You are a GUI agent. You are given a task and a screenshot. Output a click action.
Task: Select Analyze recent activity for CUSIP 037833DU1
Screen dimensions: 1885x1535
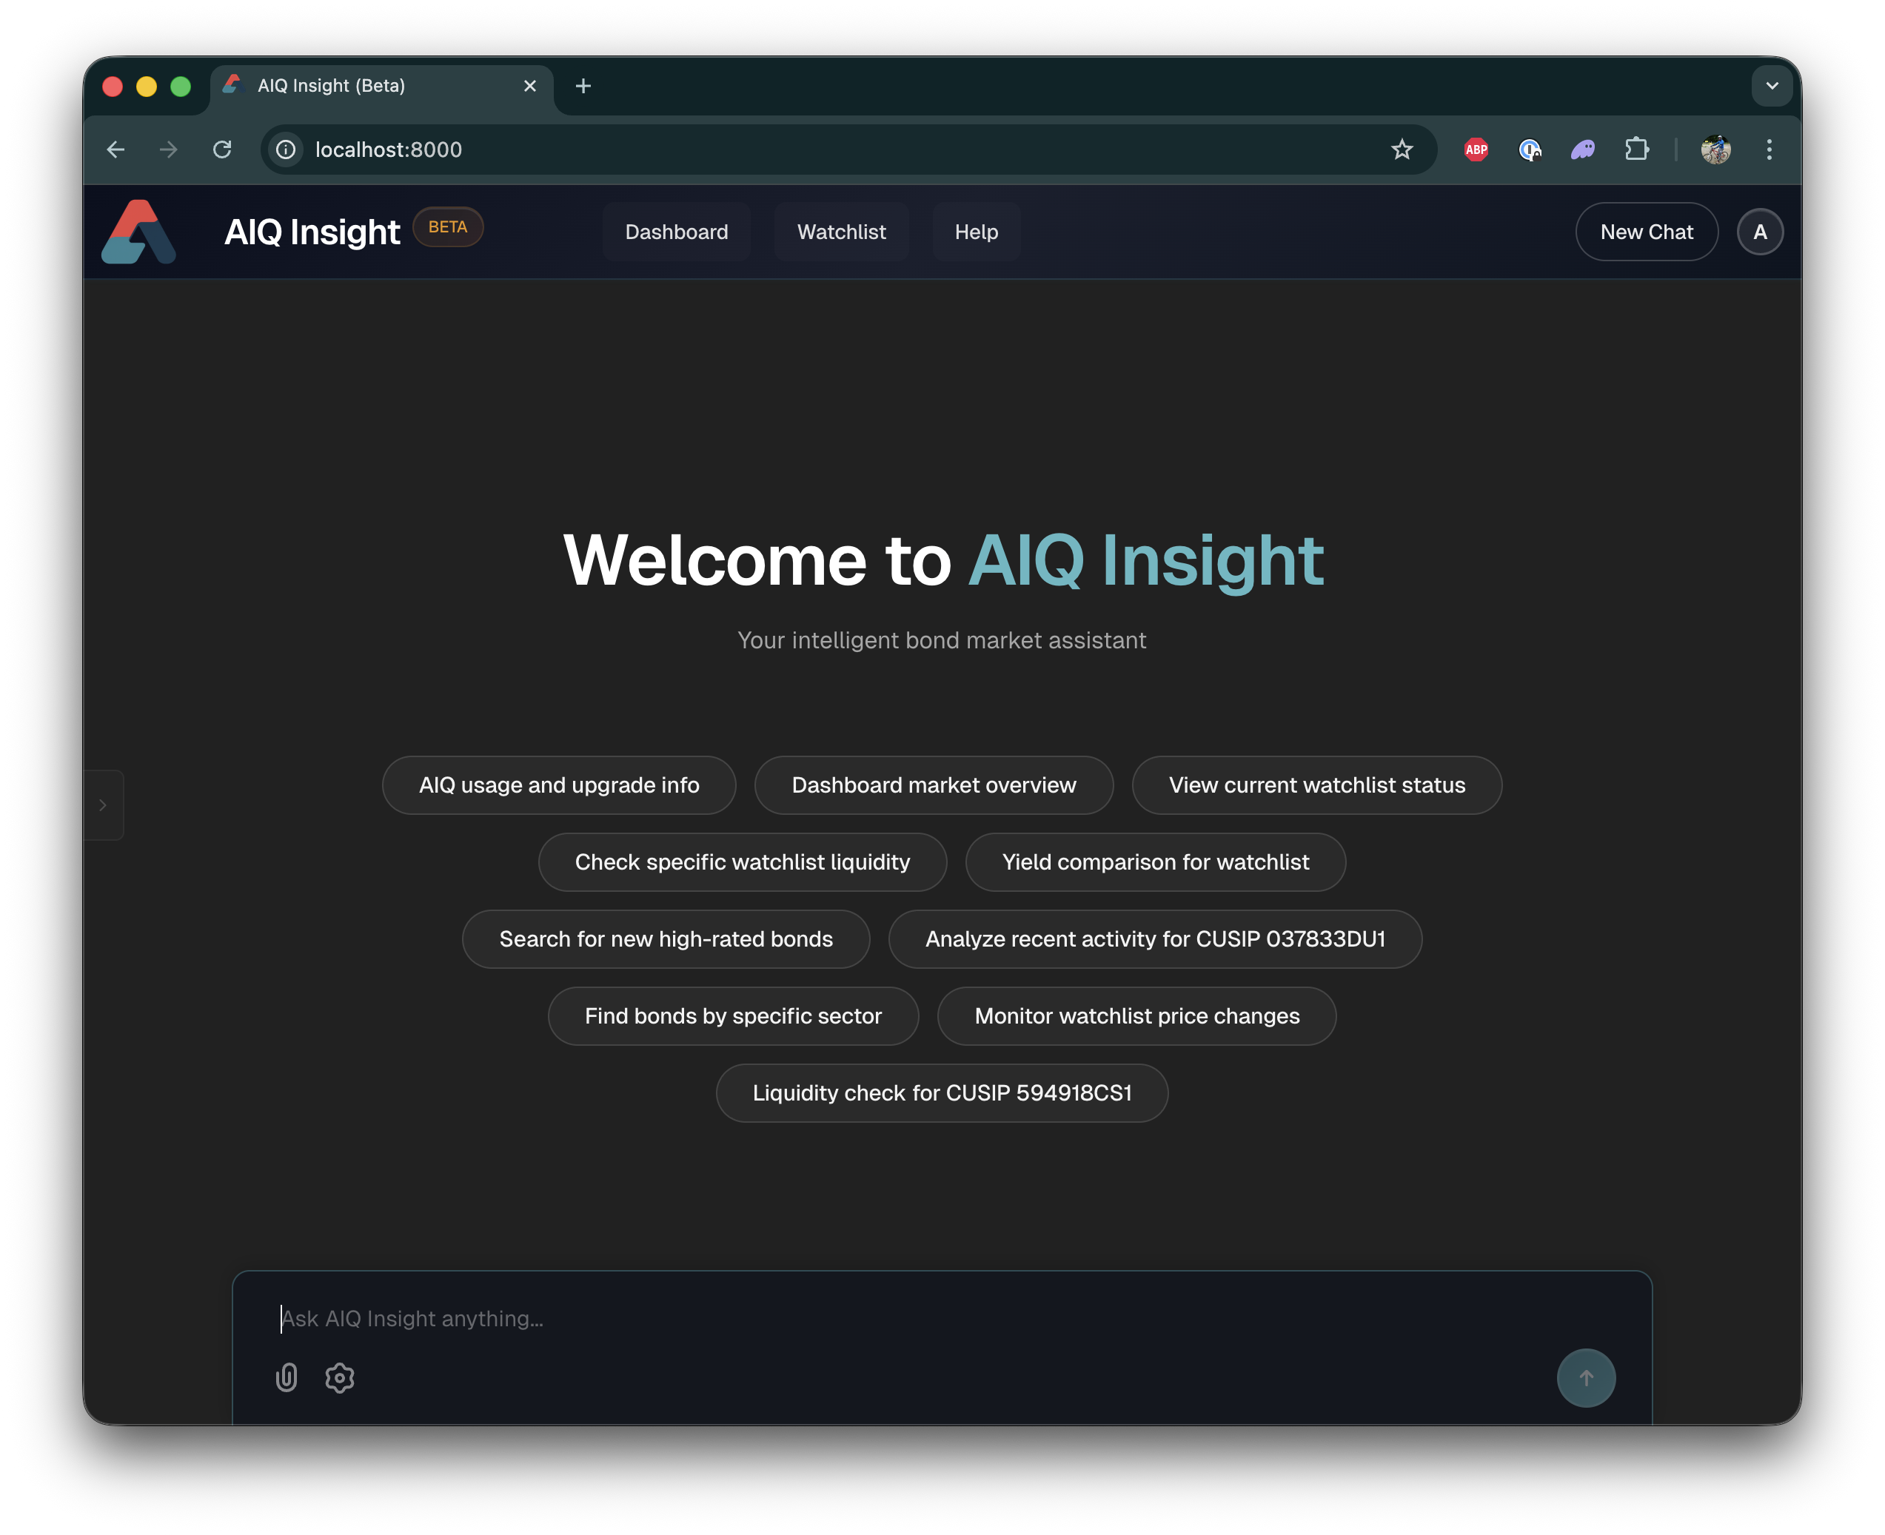coord(1154,939)
